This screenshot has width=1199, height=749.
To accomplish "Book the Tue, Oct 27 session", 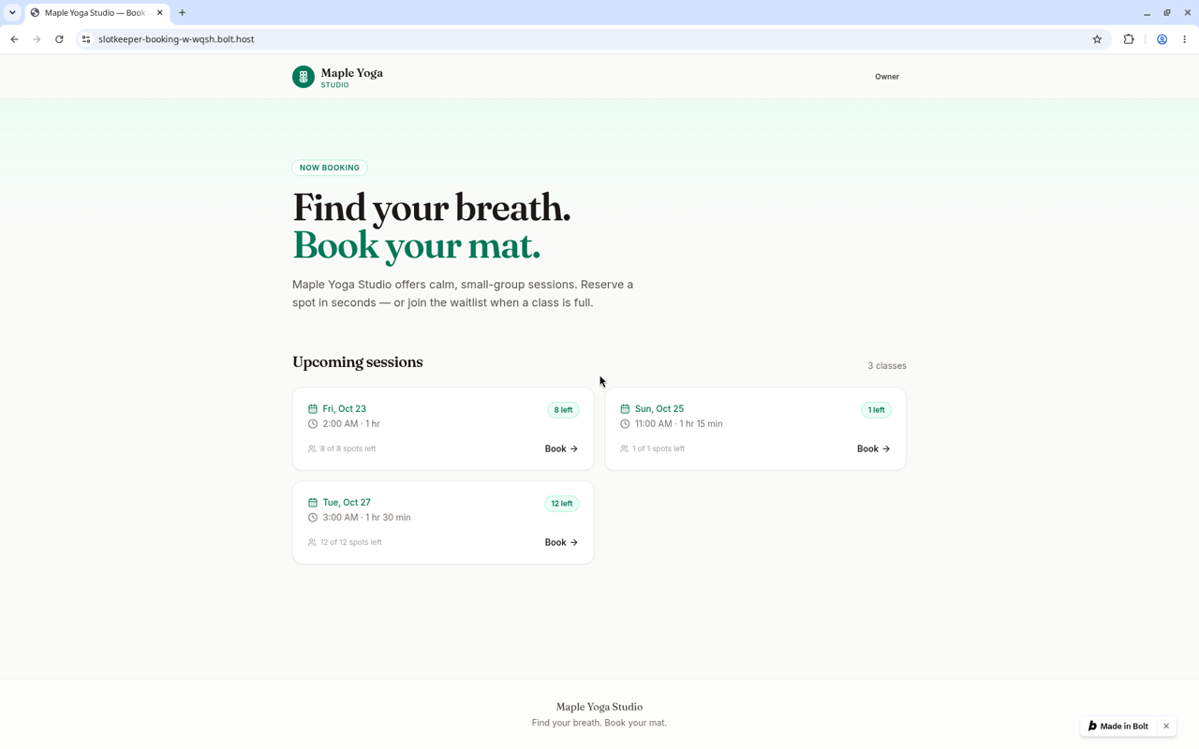I will [561, 542].
